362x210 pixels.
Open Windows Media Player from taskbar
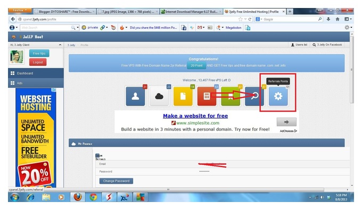(61, 197)
